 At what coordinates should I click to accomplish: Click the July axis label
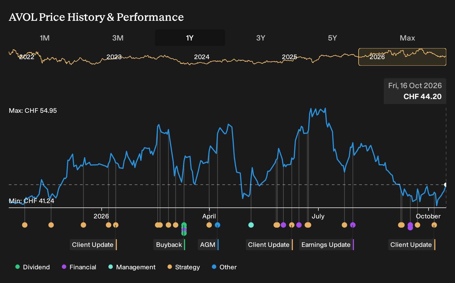tap(318, 216)
